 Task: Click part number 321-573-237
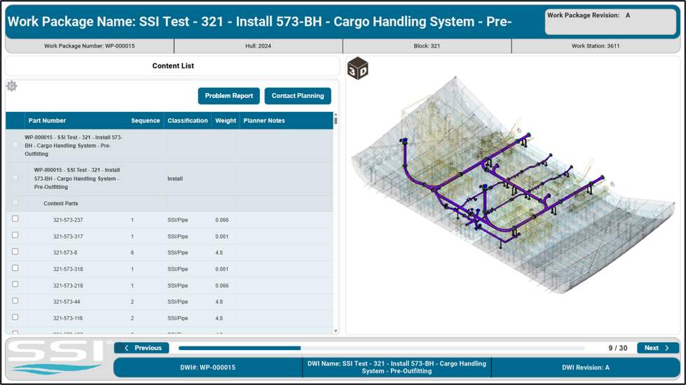pos(68,220)
